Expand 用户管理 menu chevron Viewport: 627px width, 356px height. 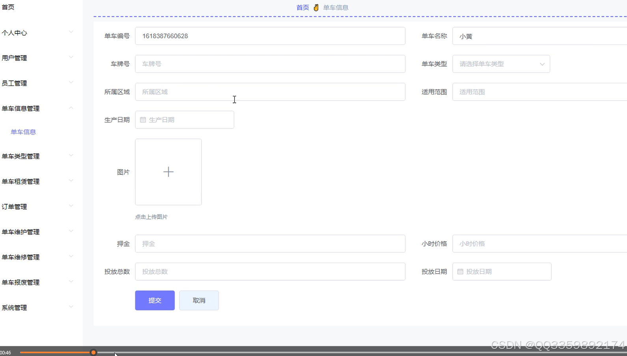[x=71, y=57]
